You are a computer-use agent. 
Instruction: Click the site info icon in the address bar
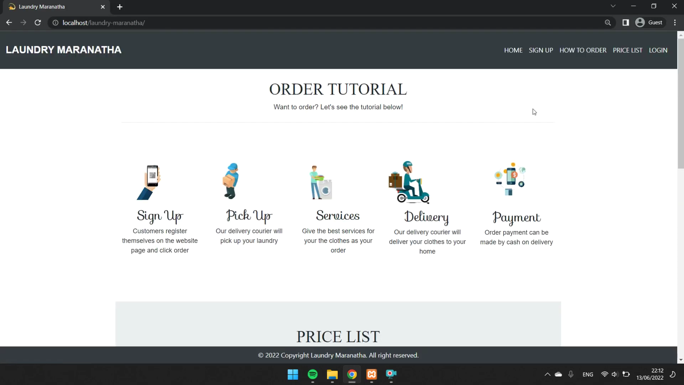[55, 22]
